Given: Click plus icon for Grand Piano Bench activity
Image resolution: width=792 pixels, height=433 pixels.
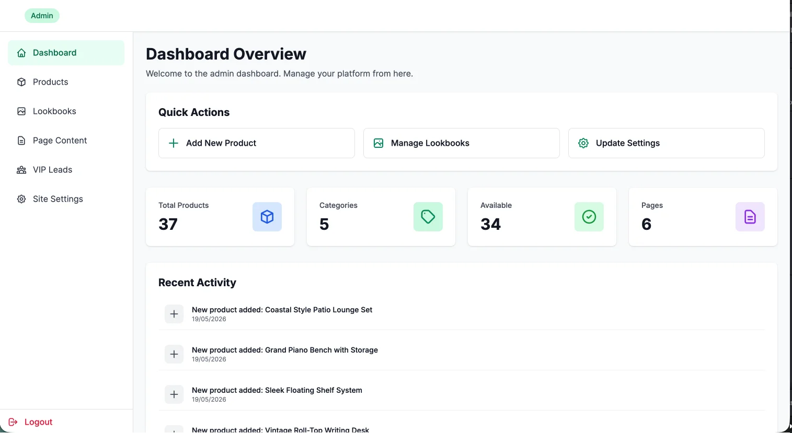Looking at the screenshot, I should click(x=174, y=354).
